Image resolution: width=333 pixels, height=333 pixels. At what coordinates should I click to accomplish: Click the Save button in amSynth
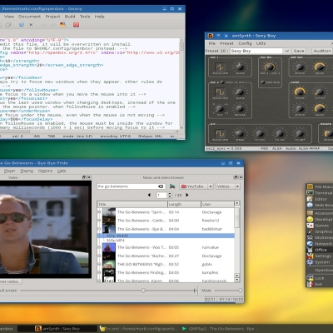point(299,51)
